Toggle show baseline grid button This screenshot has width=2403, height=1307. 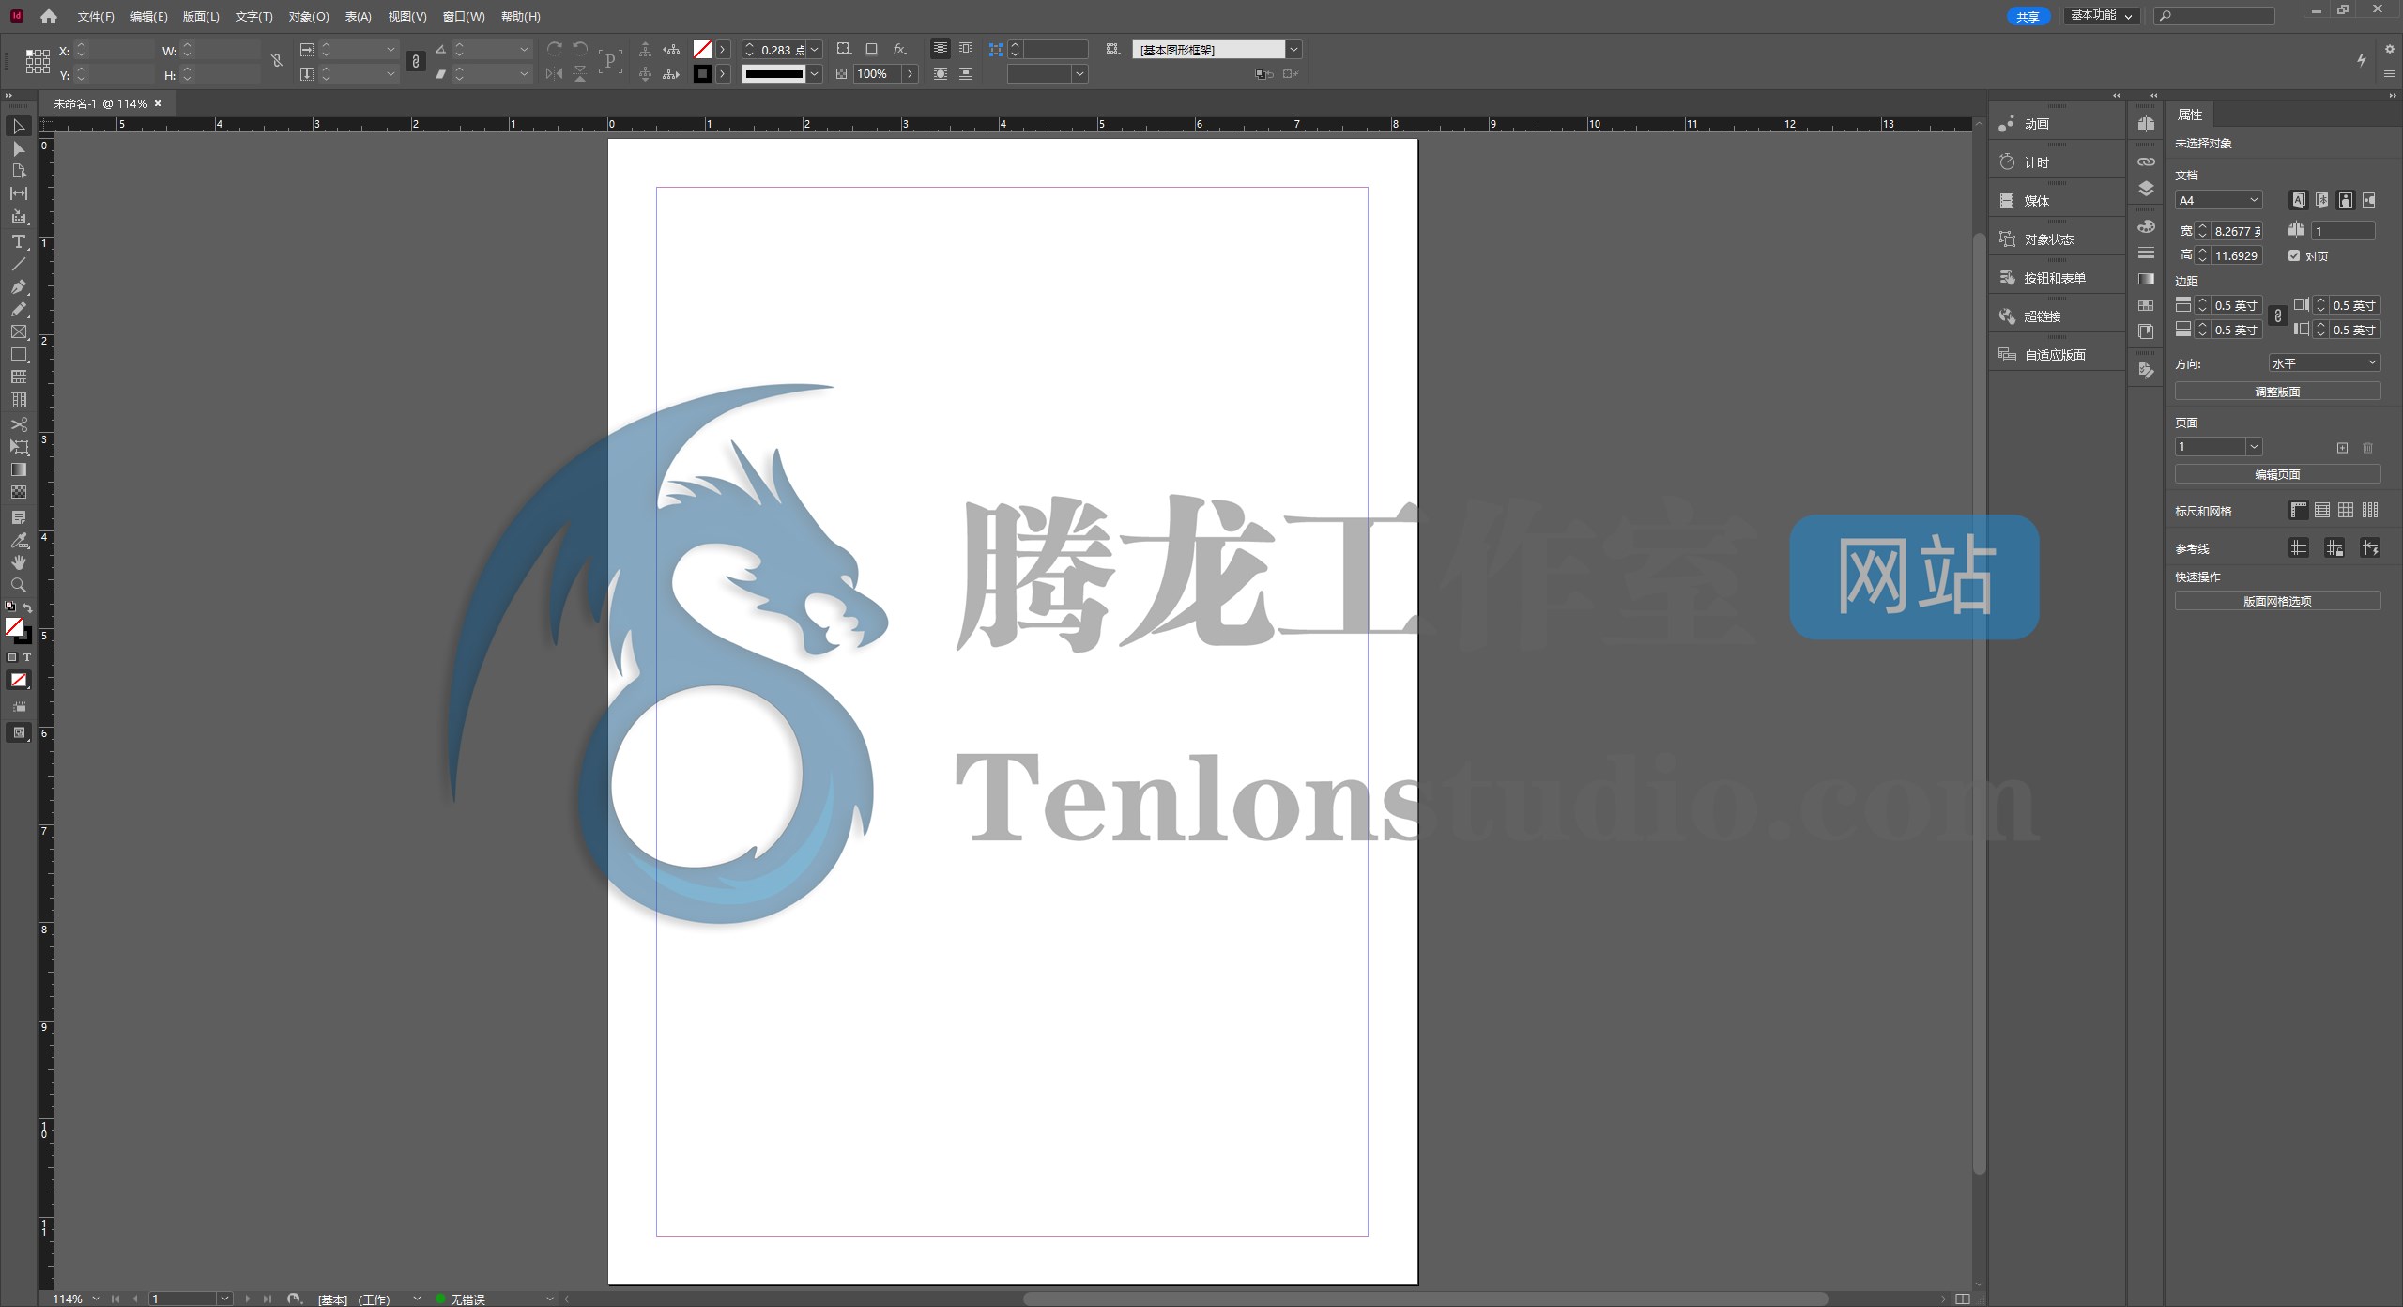pos(2322,510)
